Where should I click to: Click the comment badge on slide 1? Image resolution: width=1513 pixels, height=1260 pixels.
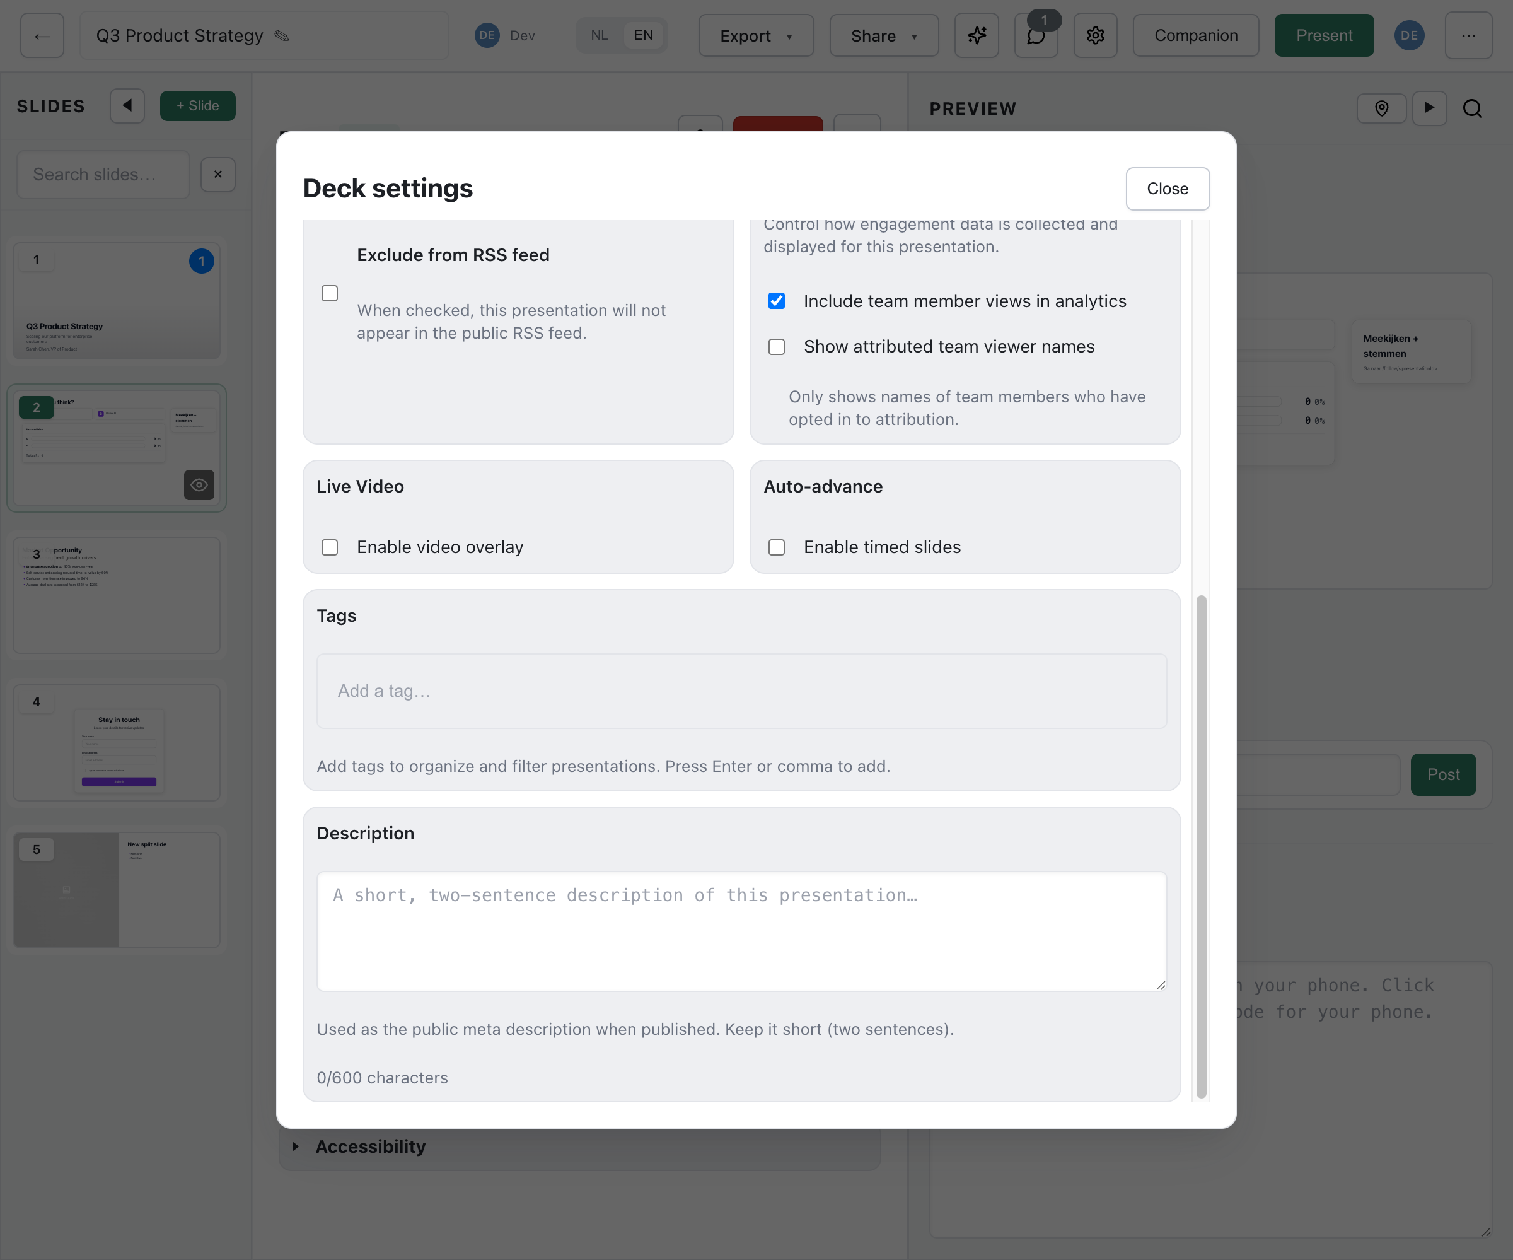click(201, 261)
